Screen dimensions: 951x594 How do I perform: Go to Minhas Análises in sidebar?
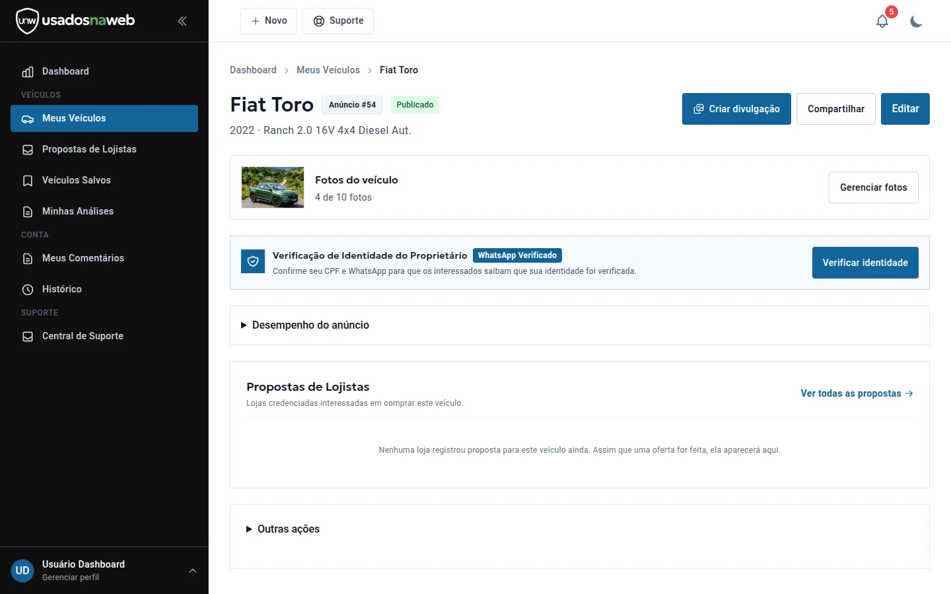(104, 211)
